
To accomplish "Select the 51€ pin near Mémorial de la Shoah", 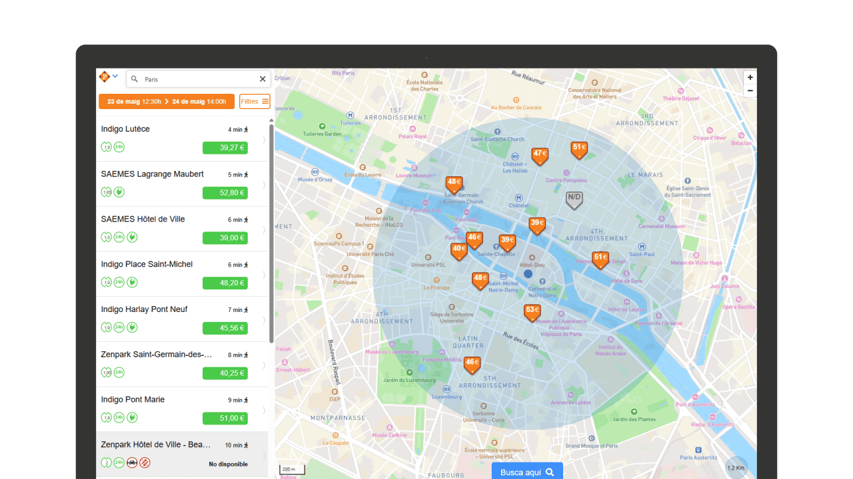I will [x=600, y=259].
